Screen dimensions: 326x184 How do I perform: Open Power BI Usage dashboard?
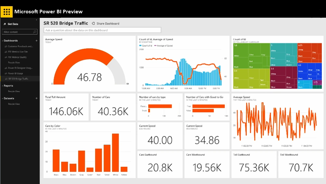coord(15,73)
